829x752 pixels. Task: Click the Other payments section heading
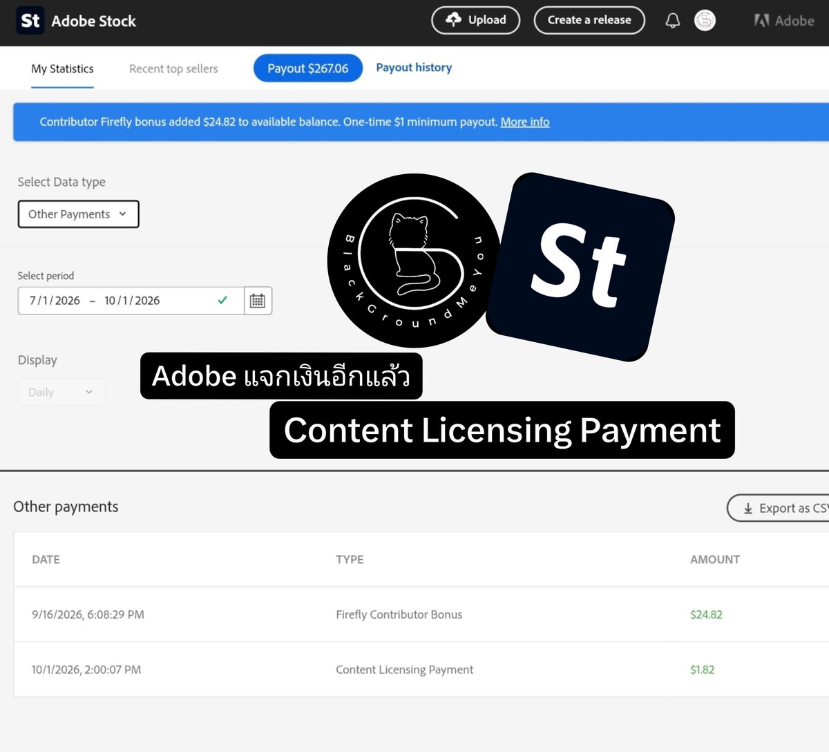[x=66, y=507]
